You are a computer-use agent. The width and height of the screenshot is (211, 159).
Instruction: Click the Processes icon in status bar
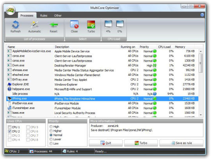(x=31, y=152)
